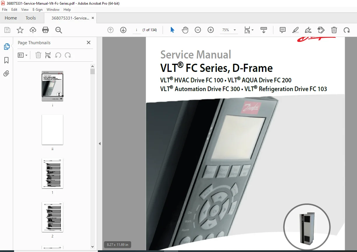
Task: Click the 8.27 x 11.69 in size label
Action: (x=117, y=245)
